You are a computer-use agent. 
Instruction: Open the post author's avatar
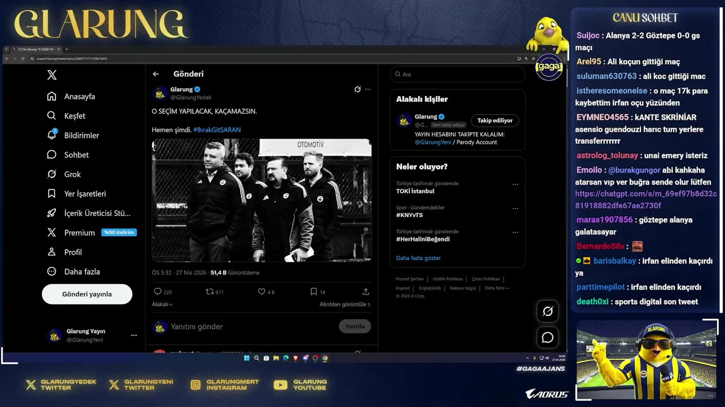160,93
